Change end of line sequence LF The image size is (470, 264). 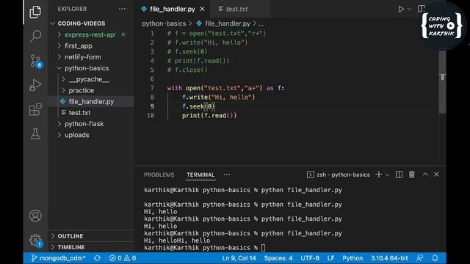tap(330, 258)
